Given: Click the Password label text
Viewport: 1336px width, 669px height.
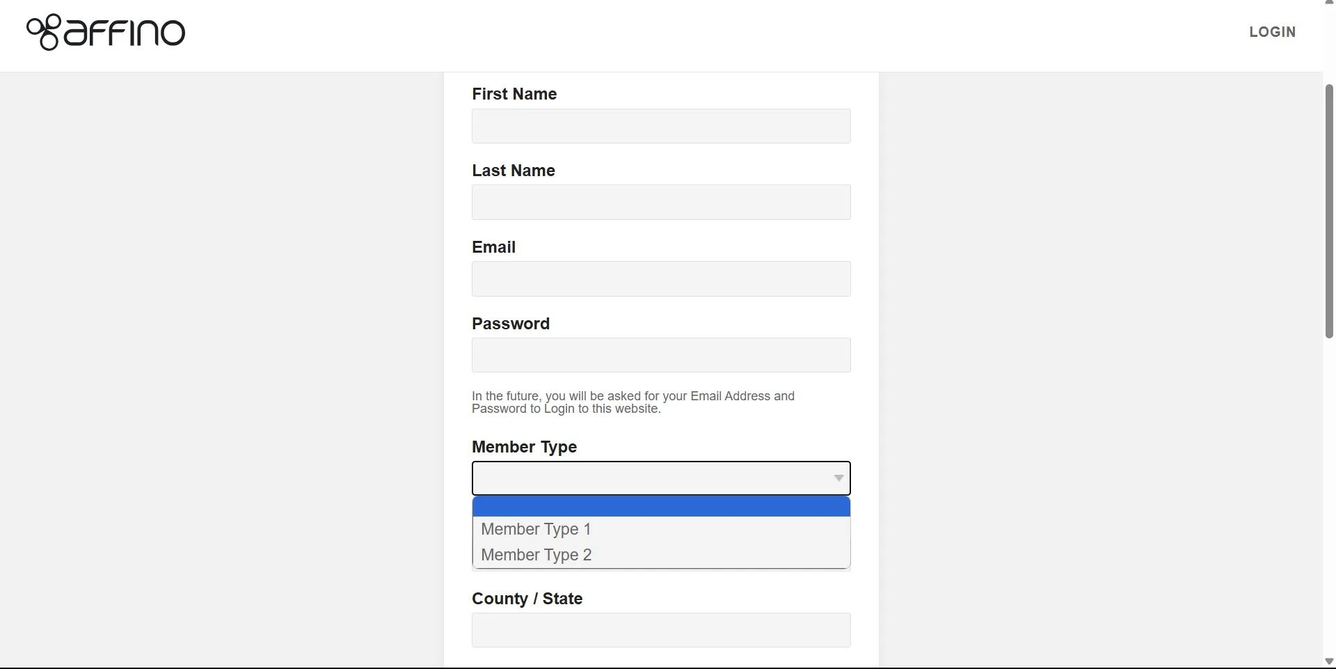Looking at the screenshot, I should pyautogui.click(x=510, y=324).
